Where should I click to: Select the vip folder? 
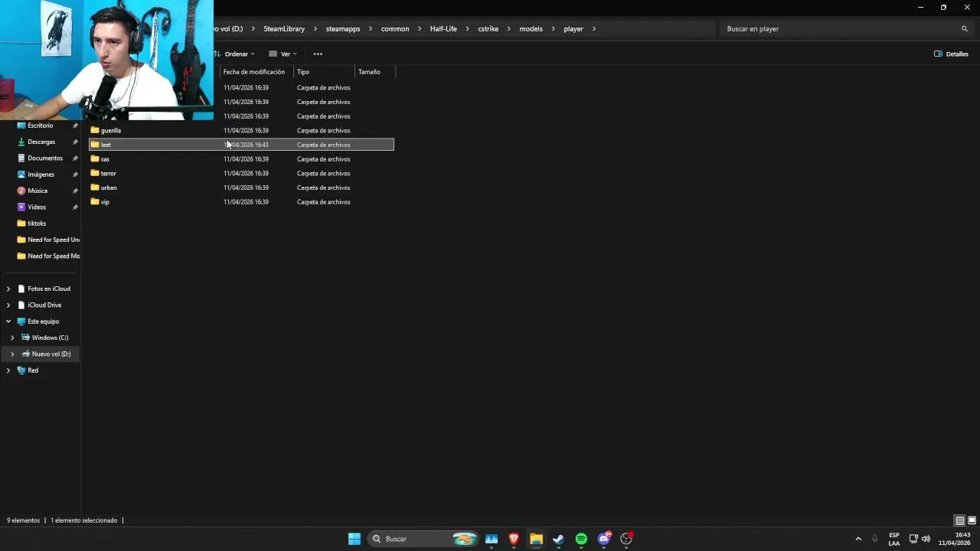[x=241, y=202]
